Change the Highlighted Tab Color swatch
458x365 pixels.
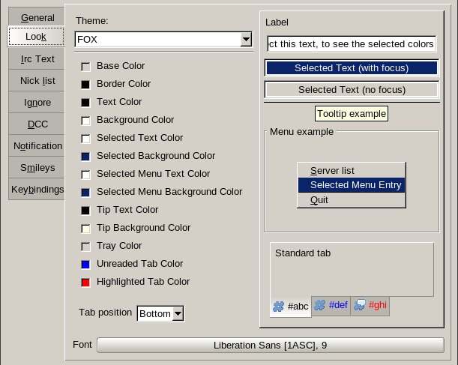85,283
